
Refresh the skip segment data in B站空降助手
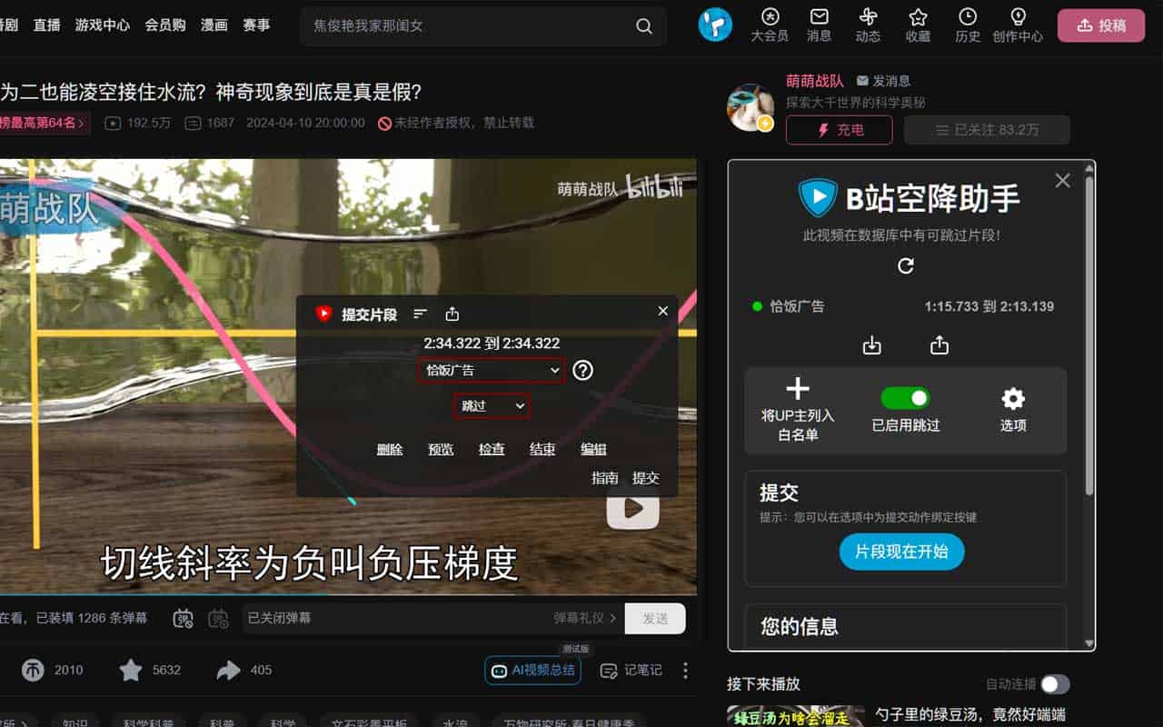pos(905,265)
